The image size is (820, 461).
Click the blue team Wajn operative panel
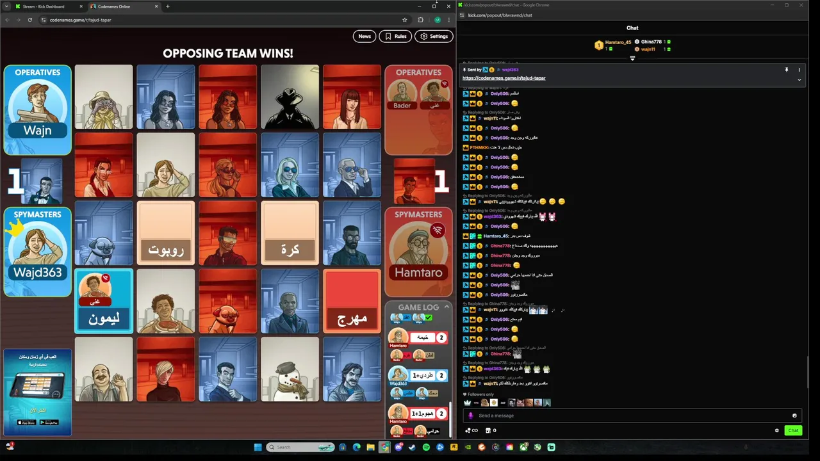pyautogui.click(x=37, y=110)
